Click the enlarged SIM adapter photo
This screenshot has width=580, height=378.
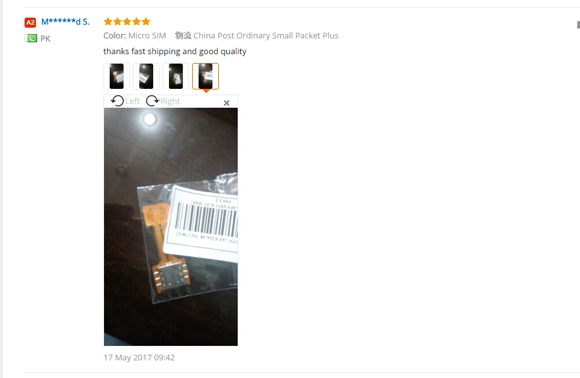tap(170, 227)
